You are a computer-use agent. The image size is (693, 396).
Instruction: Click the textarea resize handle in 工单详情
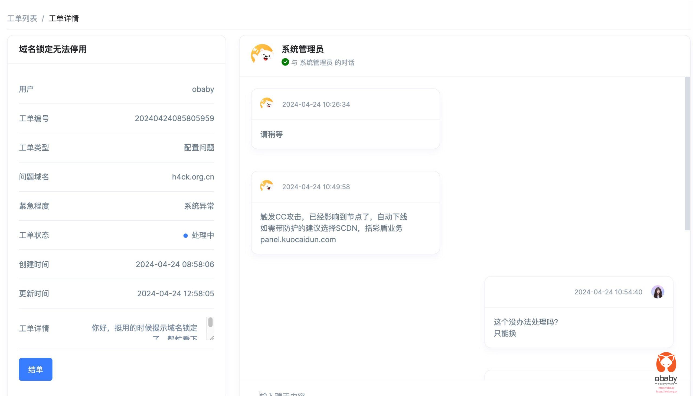pyautogui.click(x=212, y=337)
